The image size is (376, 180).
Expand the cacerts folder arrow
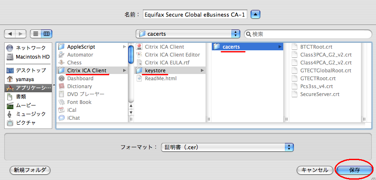[x=280, y=47]
